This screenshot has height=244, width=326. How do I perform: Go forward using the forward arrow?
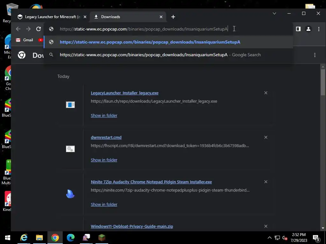coord(28,29)
